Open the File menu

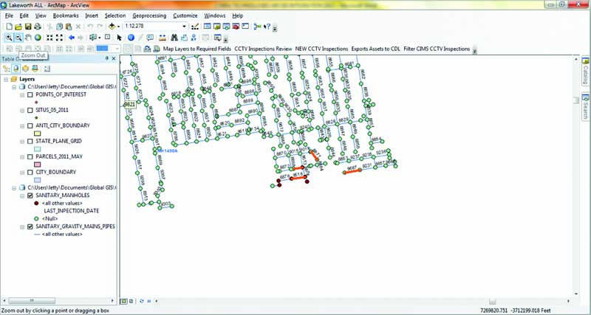[9, 15]
